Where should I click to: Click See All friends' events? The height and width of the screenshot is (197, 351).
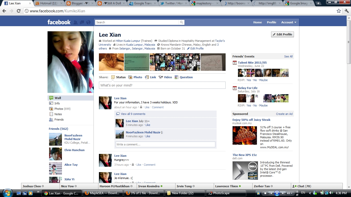click(288, 56)
